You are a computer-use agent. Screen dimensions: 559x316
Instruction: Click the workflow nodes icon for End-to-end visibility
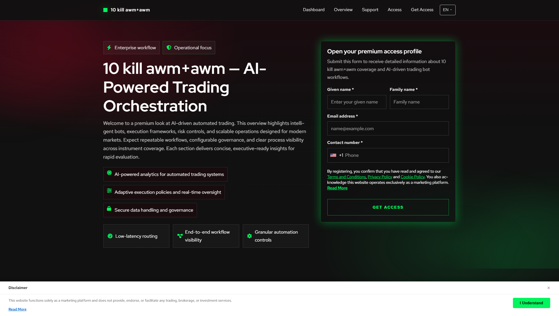tap(180, 236)
